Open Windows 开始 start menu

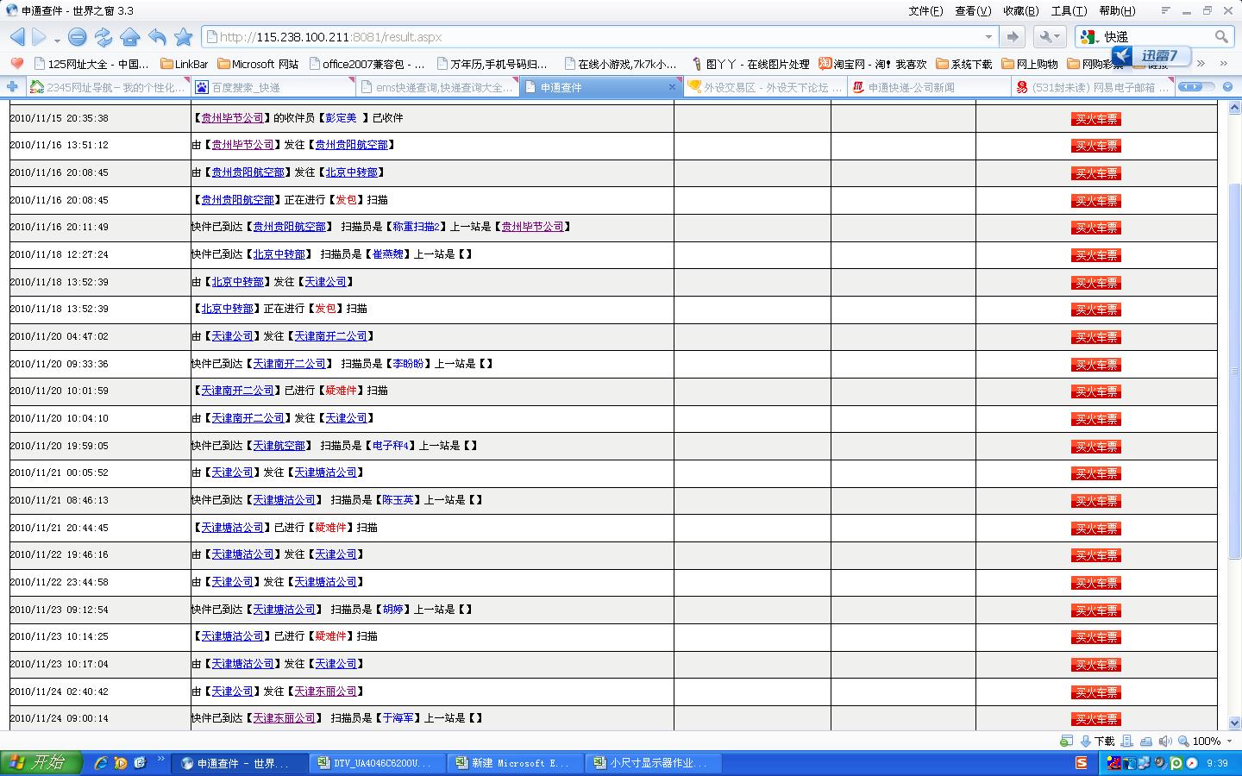(x=41, y=763)
